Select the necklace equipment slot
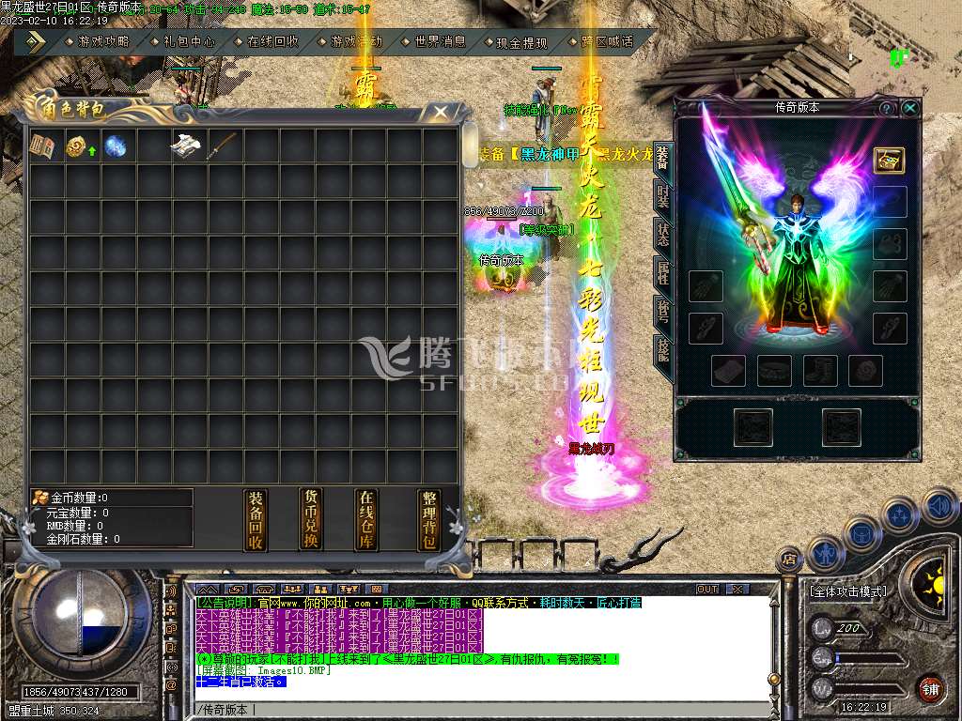 890,202
